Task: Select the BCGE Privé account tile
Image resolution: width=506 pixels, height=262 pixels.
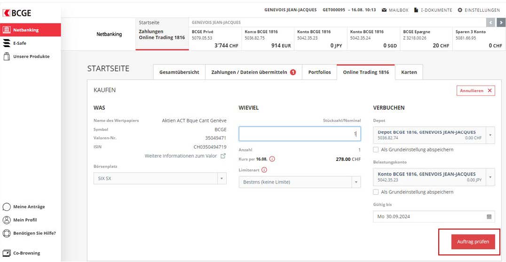Action: 215,39
